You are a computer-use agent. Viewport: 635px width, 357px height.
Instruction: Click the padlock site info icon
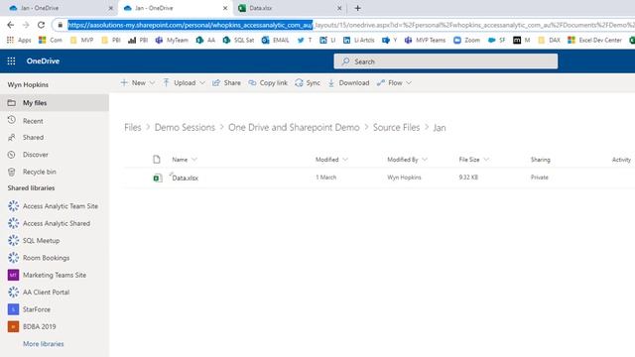coord(60,25)
